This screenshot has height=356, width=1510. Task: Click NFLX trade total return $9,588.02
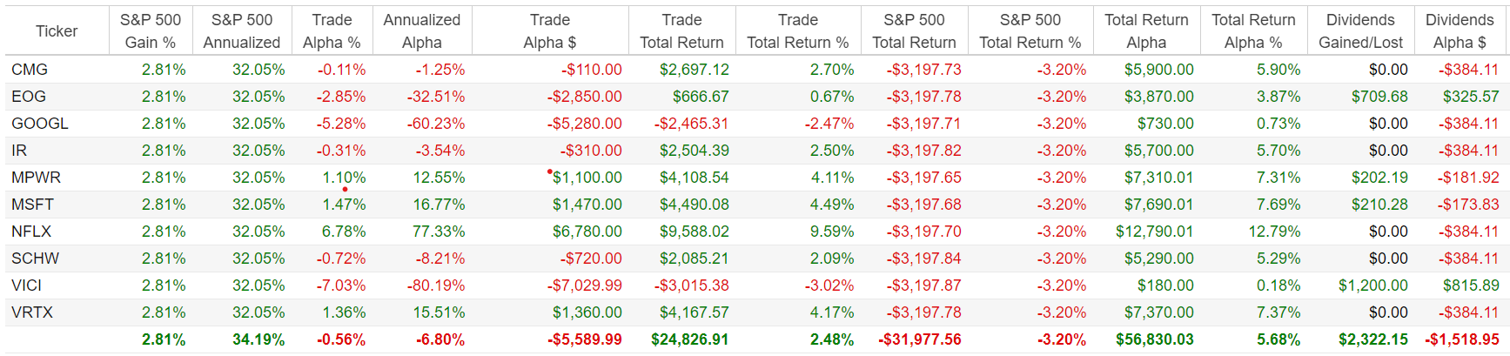[694, 232]
